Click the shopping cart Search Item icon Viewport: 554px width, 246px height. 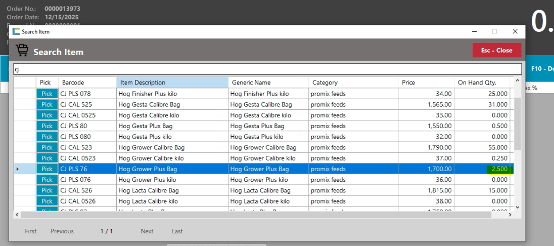[22, 51]
